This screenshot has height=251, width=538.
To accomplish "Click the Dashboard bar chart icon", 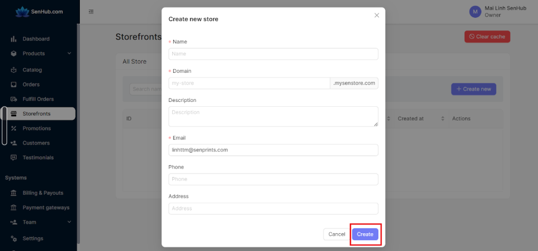I will tap(14, 39).
